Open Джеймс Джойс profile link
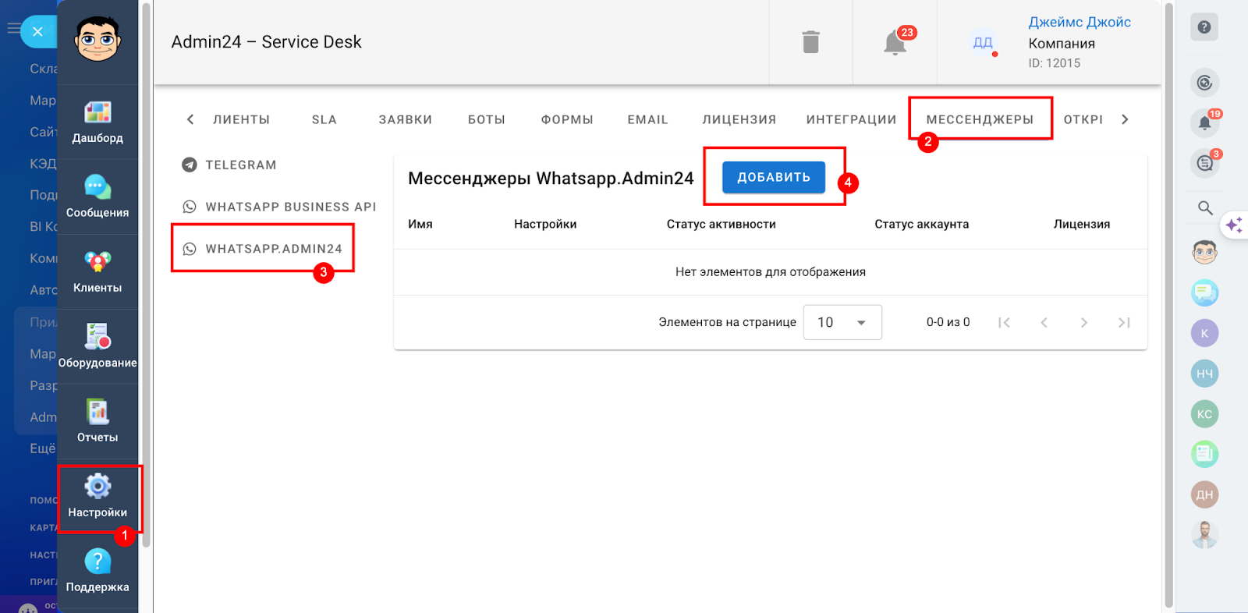 coord(1079,23)
